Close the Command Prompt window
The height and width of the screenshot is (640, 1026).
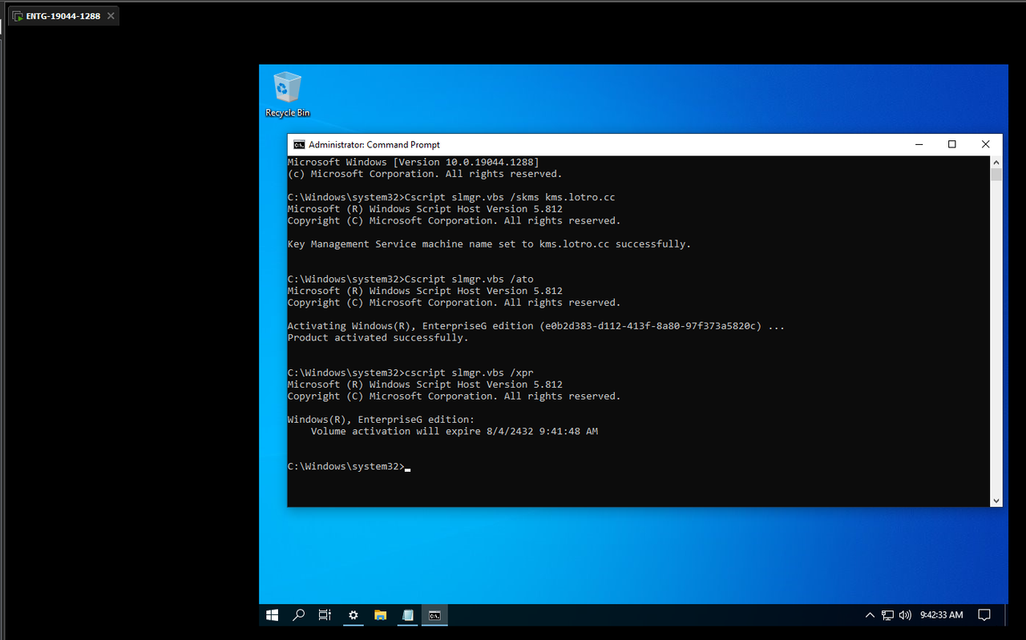pos(986,145)
